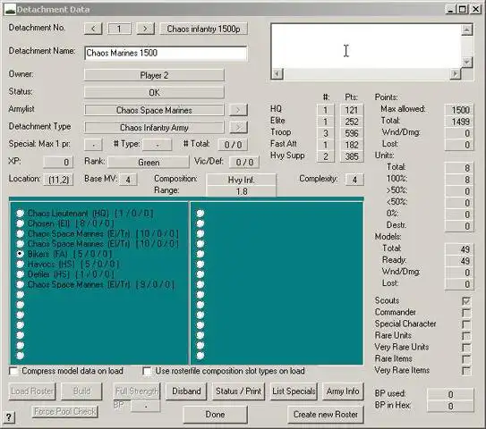Viewport: 486px width, 429px height.
Task: Click the Force Pool Check button
Action: (x=65, y=411)
